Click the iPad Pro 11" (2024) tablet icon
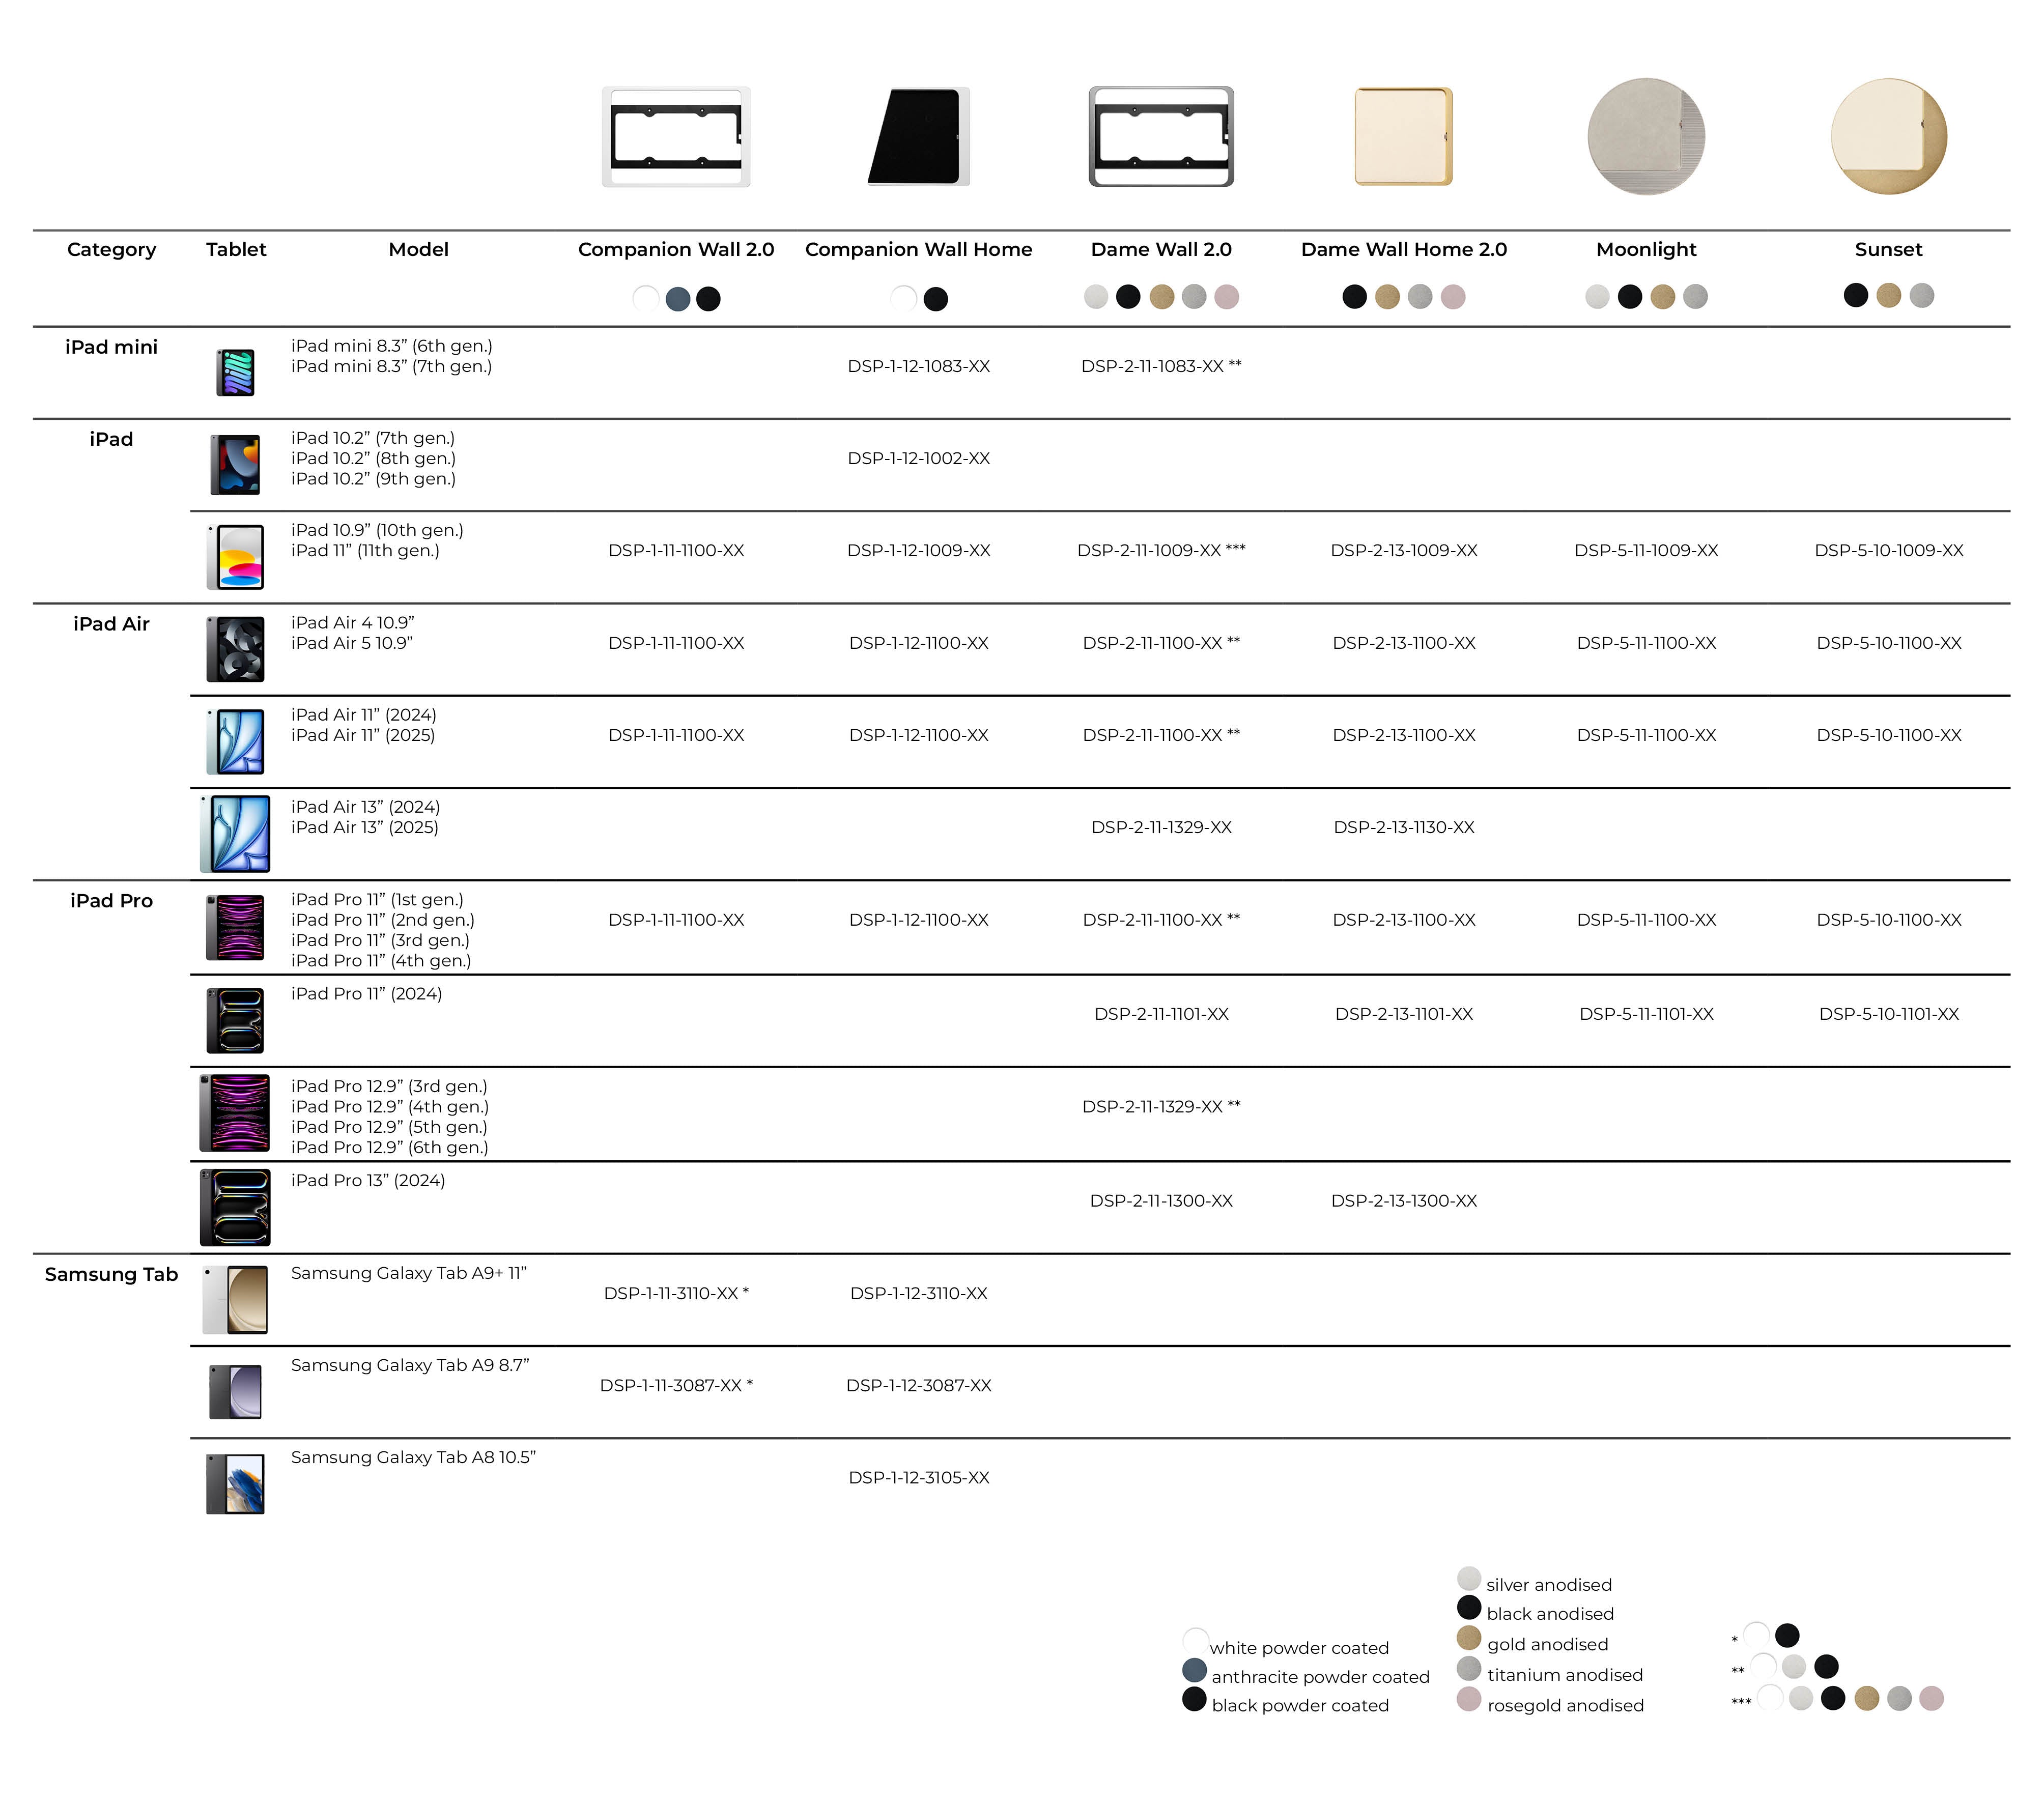The width and height of the screenshot is (2044, 1803). pyautogui.click(x=236, y=1020)
